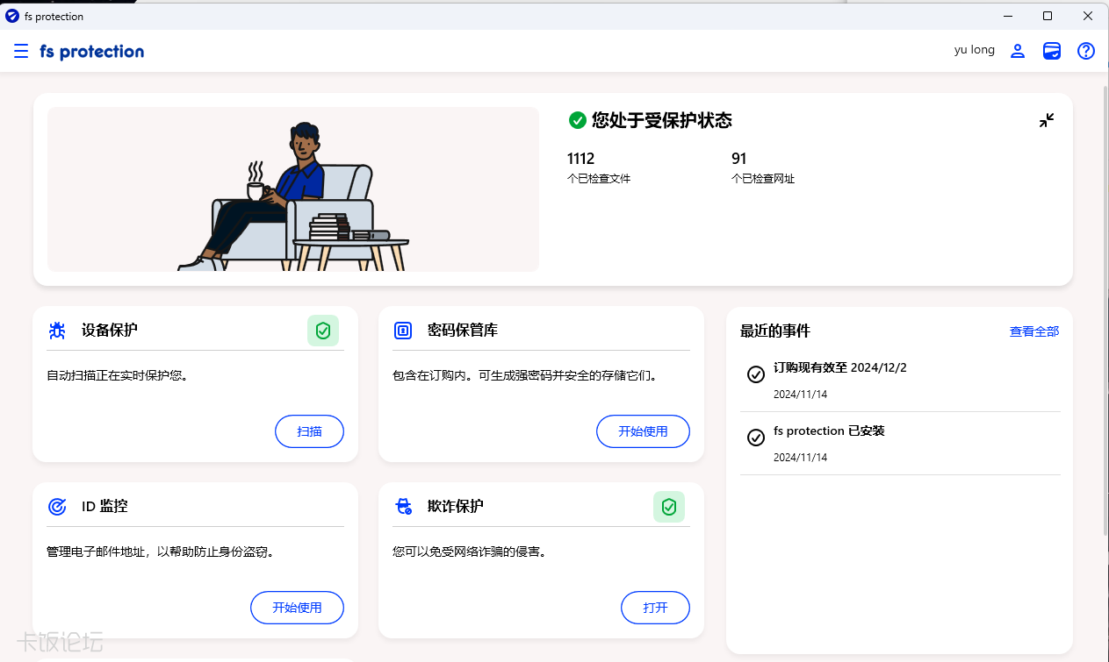Click 开始使用 in the ID 监控 card
The height and width of the screenshot is (662, 1109).
297,608
